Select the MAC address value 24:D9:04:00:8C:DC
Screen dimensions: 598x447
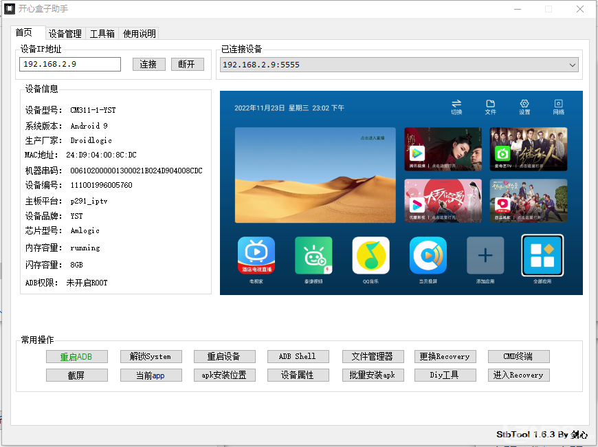coord(101,155)
